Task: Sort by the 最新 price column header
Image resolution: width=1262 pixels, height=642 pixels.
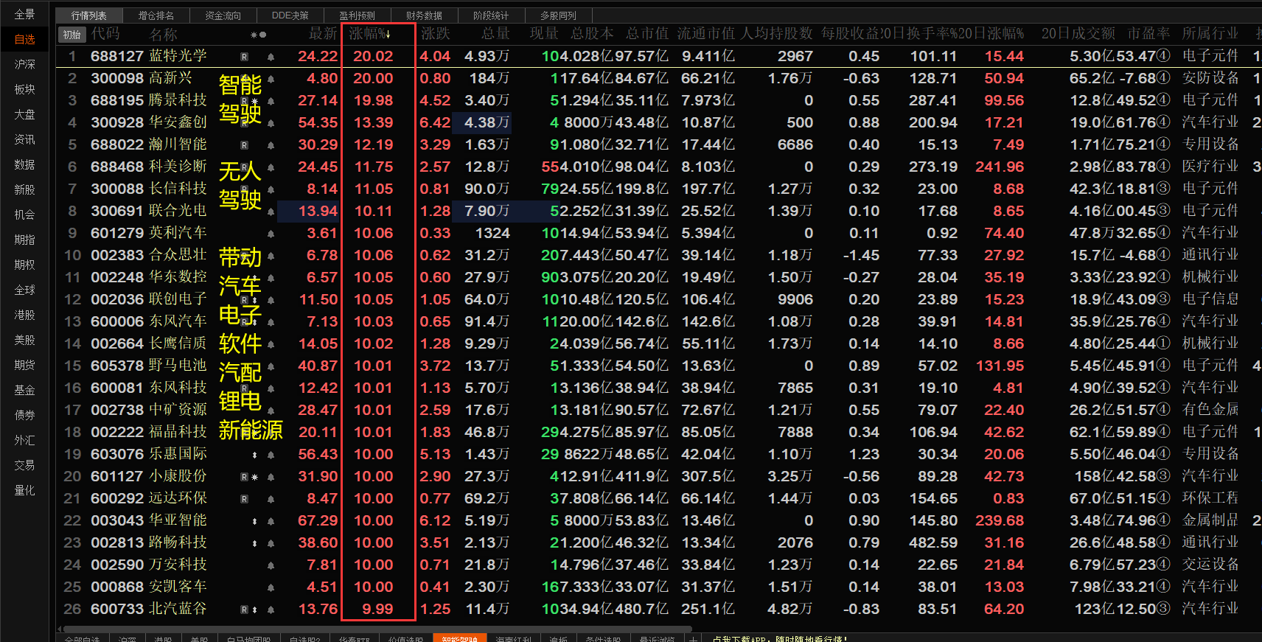Action: click(323, 34)
